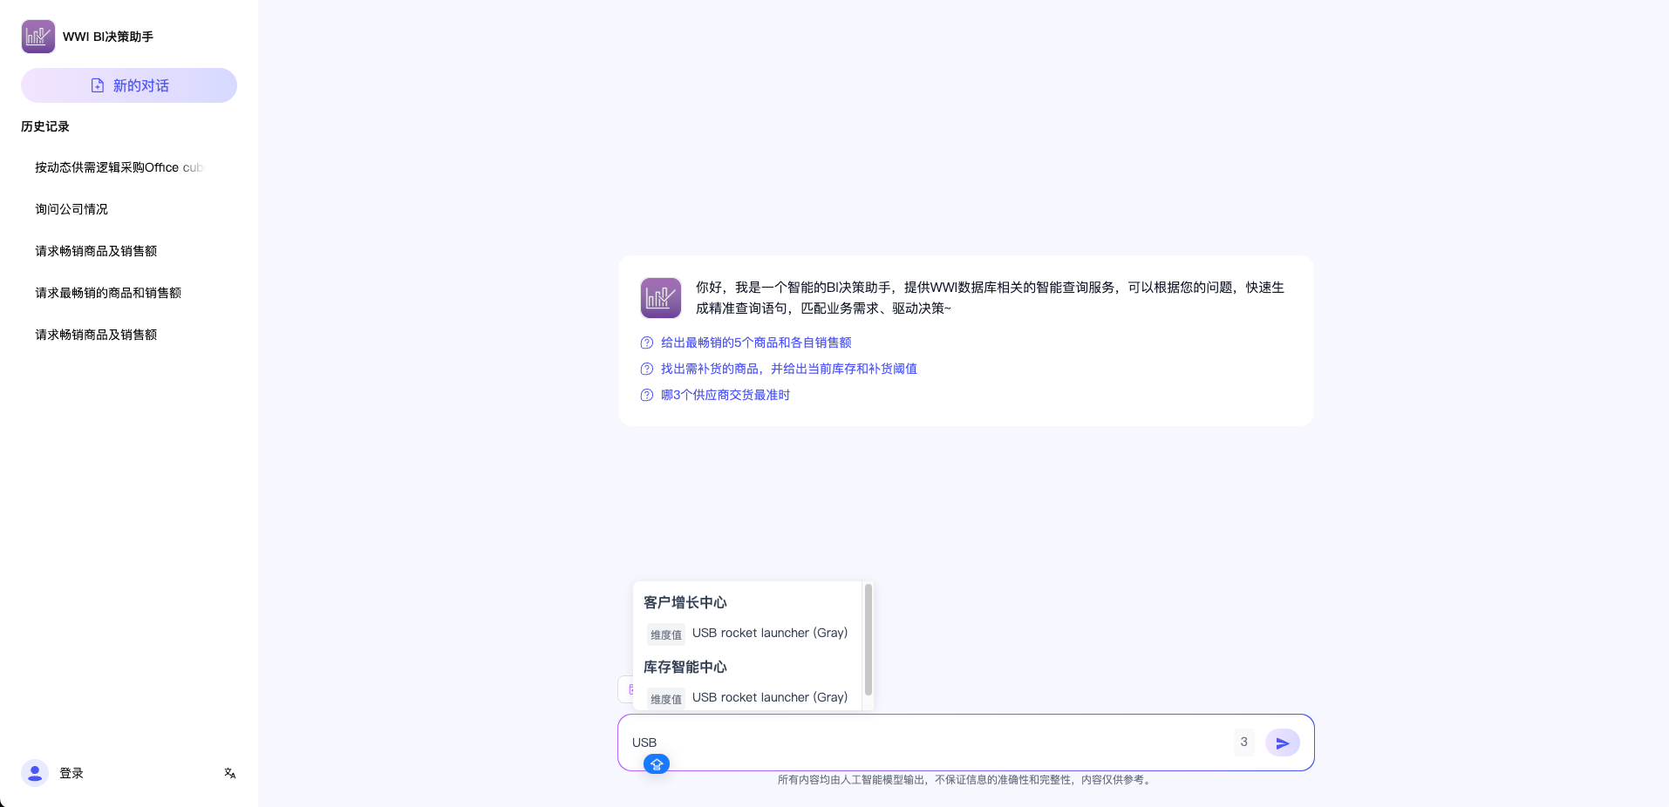Image resolution: width=1669 pixels, height=807 pixels.
Task: Click the blue upload icon below input
Action: [x=657, y=764]
